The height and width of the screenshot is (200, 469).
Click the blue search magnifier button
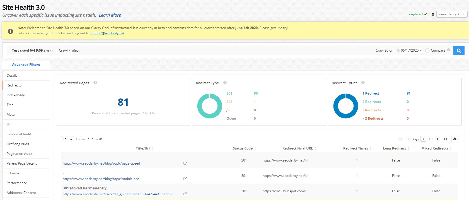click(x=459, y=50)
